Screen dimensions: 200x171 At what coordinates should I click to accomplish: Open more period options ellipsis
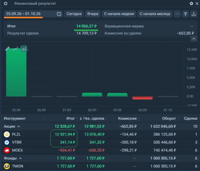click(x=177, y=14)
